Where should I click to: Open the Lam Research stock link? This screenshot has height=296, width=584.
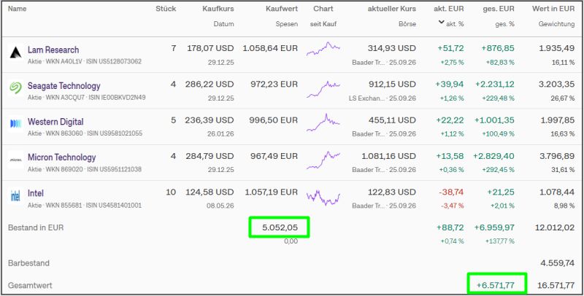click(x=53, y=50)
